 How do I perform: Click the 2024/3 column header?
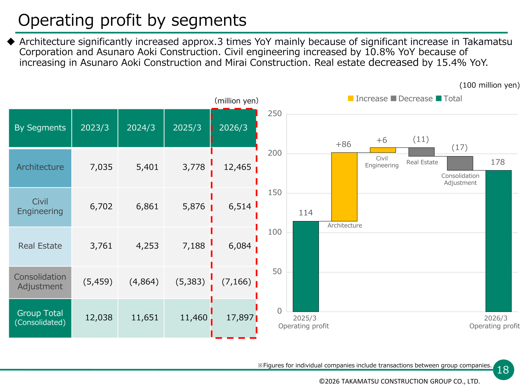[x=141, y=128]
